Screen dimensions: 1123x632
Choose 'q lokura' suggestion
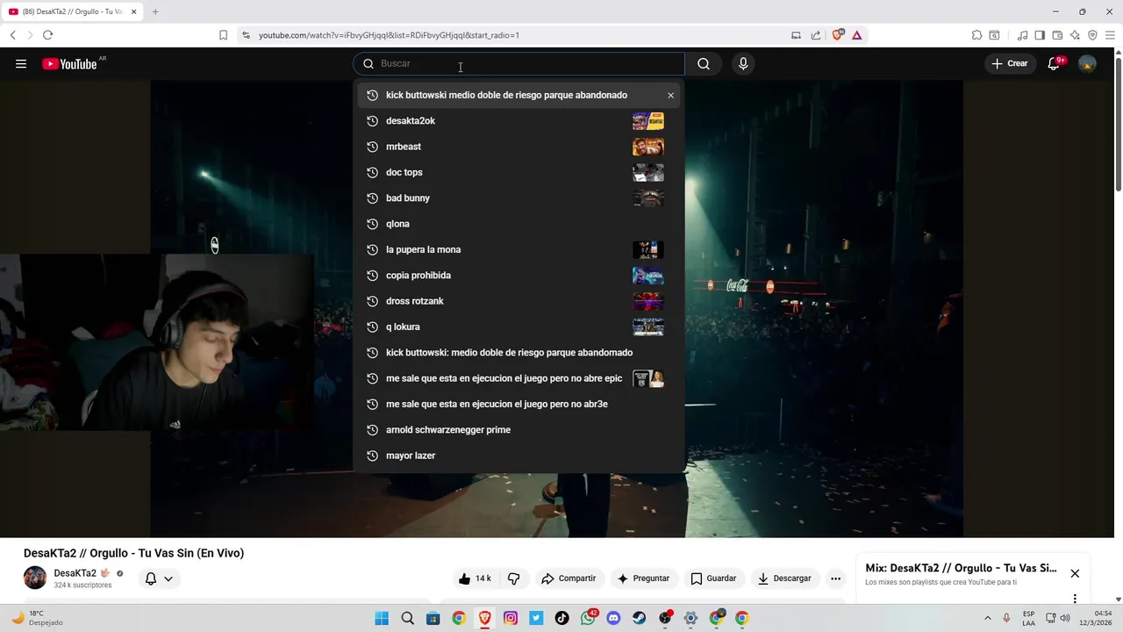[x=519, y=327]
